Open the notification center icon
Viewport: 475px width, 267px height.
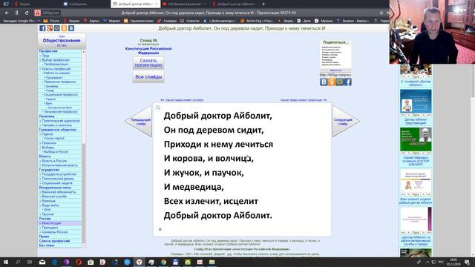[468, 262]
